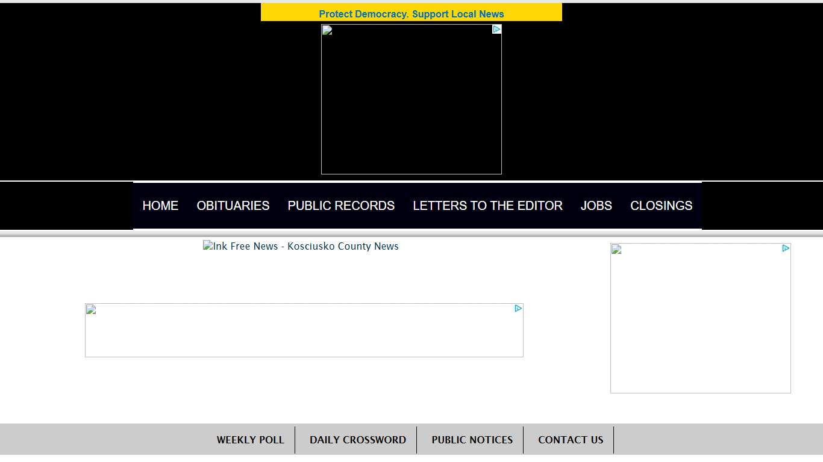
Task: Click the Protect Democracy Support Local News banner
Action: (x=411, y=14)
